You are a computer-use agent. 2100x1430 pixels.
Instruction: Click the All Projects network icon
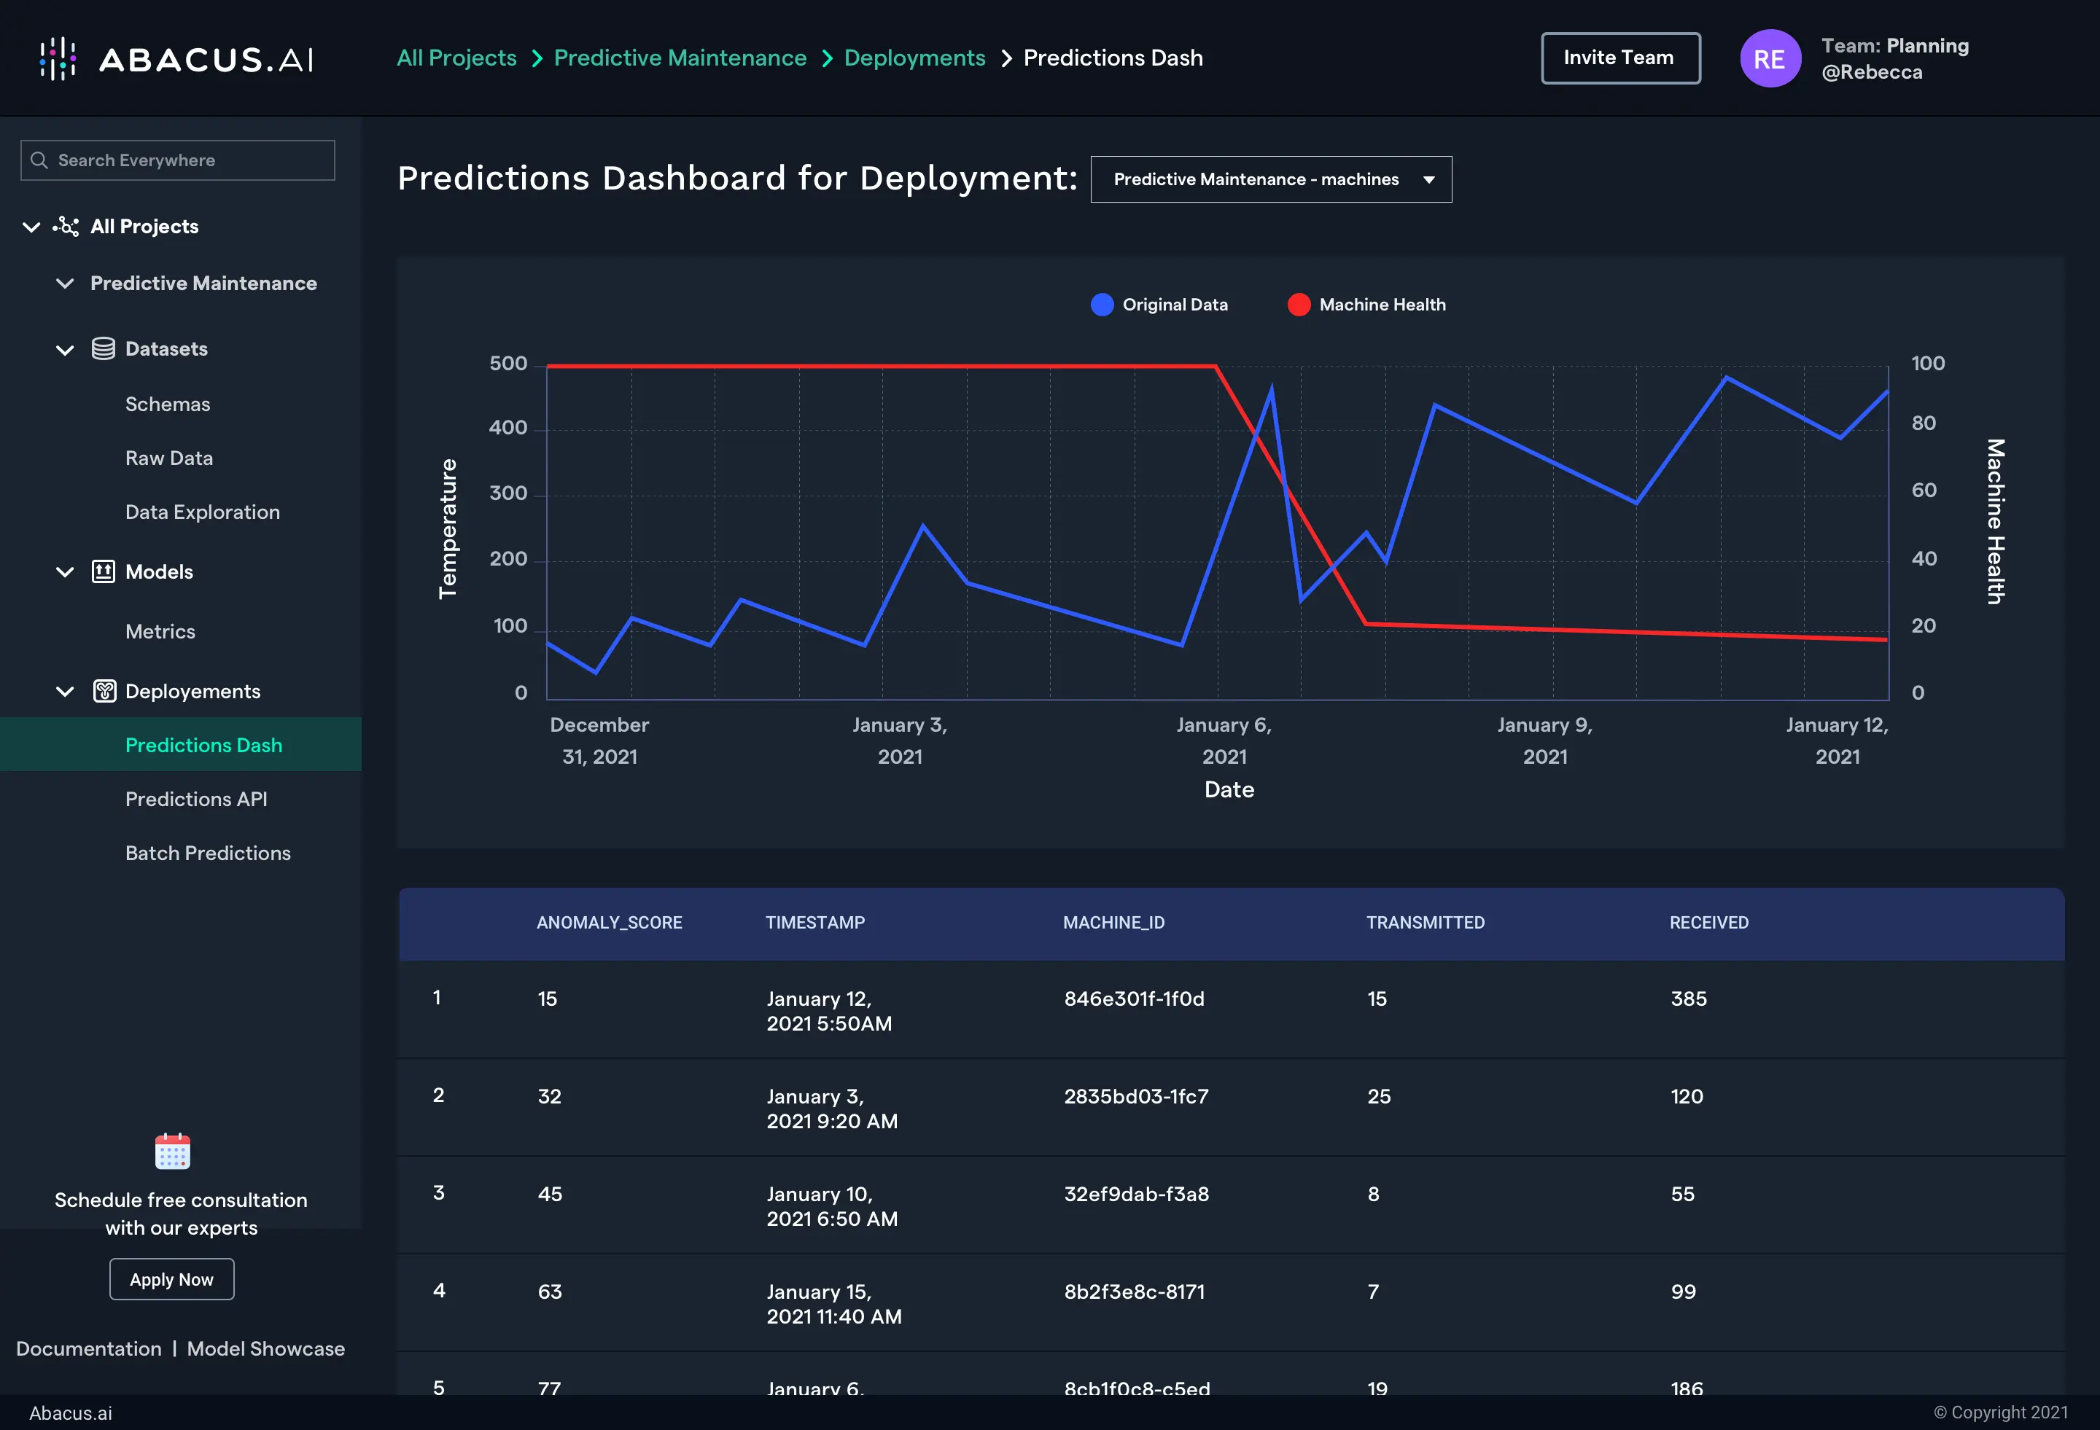pos(66,227)
